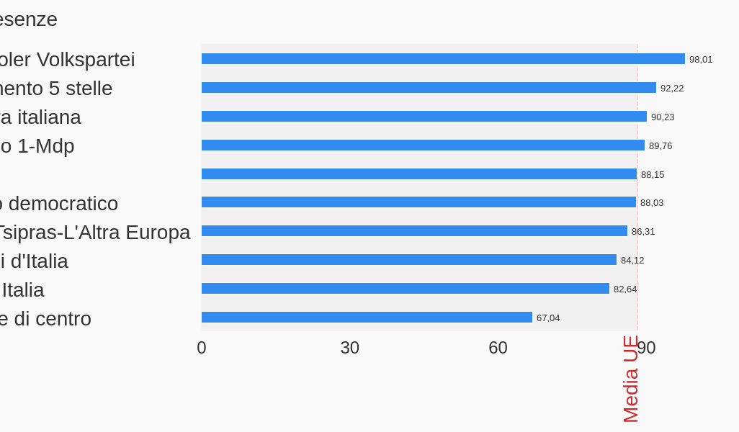739x432 pixels.
Task: Click the 67,04 value label
Action: 548,318
